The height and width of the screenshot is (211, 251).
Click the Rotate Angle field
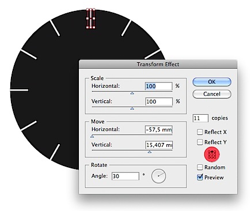(x=126, y=176)
